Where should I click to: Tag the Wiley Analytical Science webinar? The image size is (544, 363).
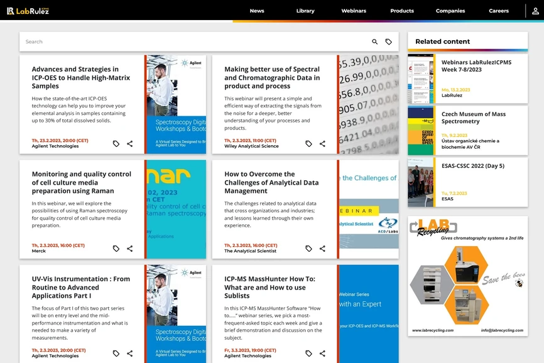coord(308,144)
